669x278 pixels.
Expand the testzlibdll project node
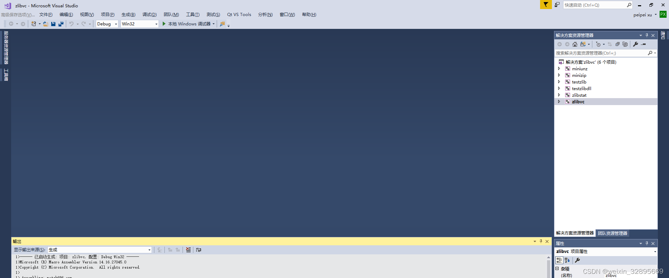pyautogui.click(x=559, y=89)
